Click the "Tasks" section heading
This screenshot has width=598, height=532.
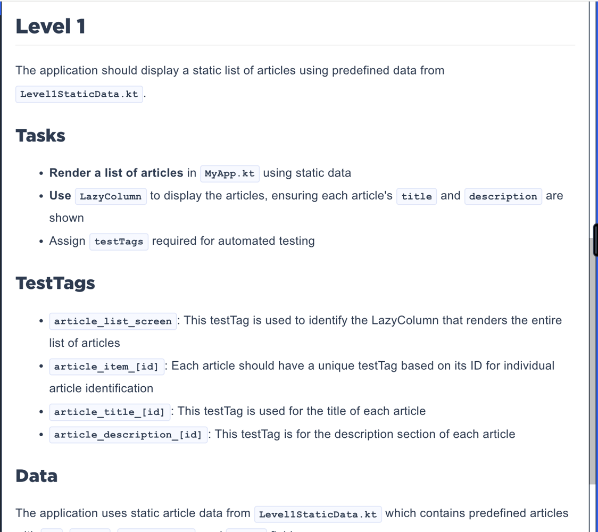40,136
